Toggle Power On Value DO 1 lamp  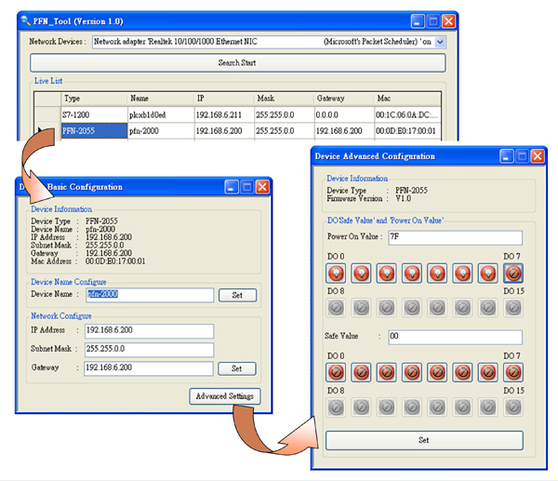[x=361, y=274]
